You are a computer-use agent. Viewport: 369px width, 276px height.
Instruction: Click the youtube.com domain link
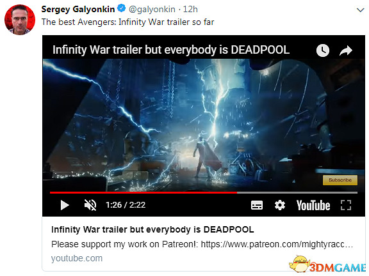(x=77, y=258)
